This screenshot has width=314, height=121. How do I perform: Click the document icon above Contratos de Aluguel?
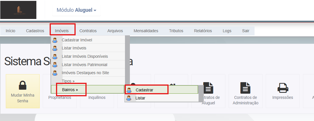pyautogui.click(x=208, y=88)
